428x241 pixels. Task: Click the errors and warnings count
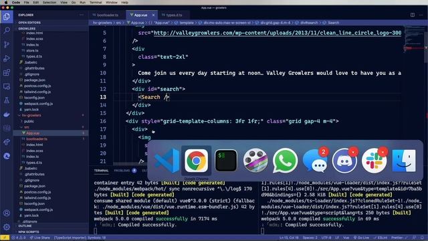pos(19,238)
